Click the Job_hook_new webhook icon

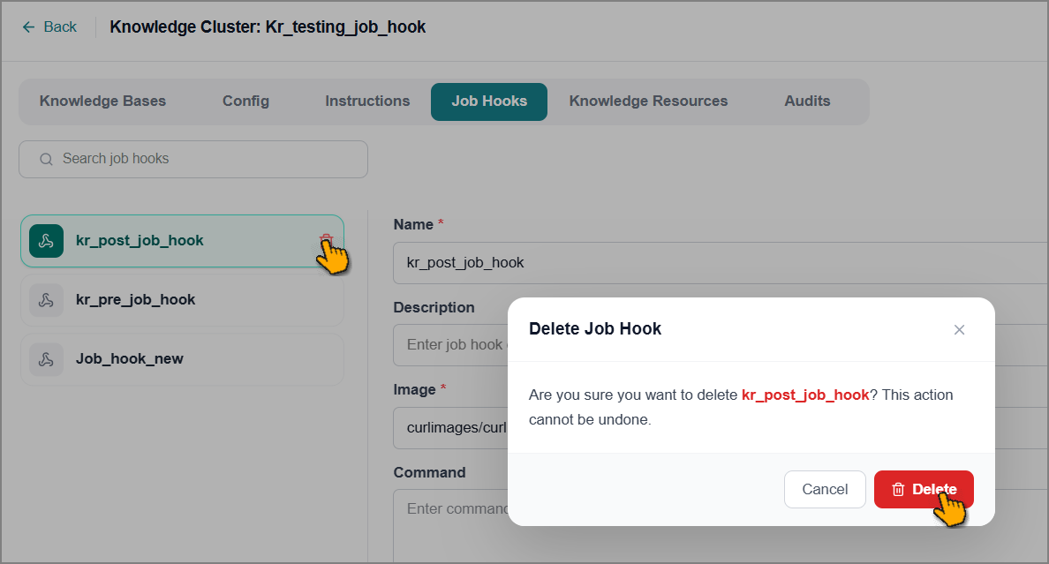coord(46,359)
